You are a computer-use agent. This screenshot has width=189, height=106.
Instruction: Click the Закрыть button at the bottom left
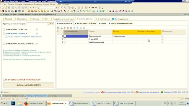tap(5, 92)
